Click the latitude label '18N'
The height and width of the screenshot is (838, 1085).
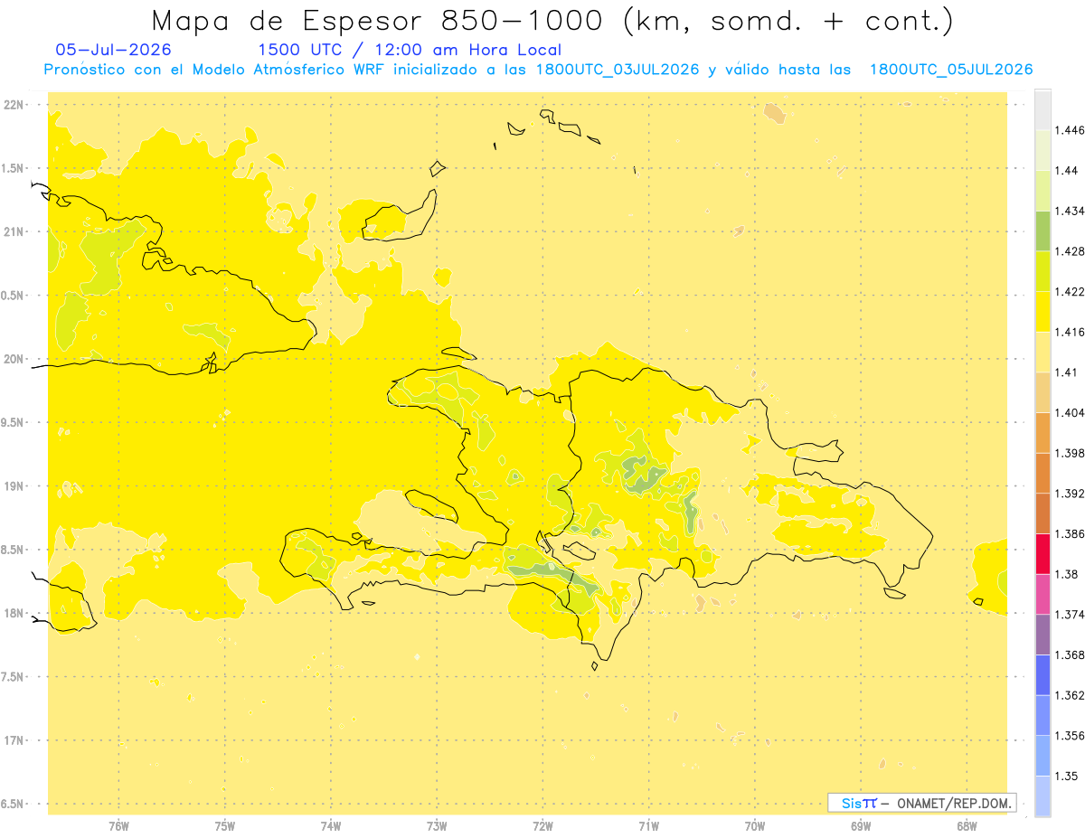(14, 614)
